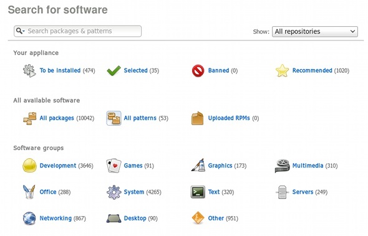Screen dimensions: 368x236
Task: Click the green checkmark Selected icon
Action: [x=114, y=70]
